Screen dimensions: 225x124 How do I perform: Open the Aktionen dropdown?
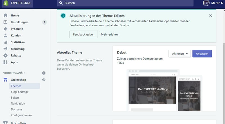pos(180,54)
